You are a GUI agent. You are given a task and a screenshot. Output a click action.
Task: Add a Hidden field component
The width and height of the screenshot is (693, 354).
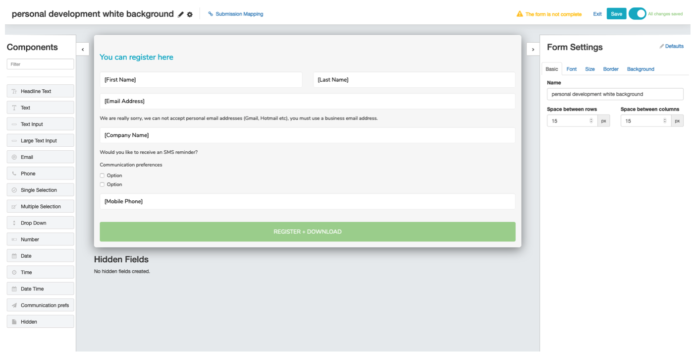(41, 322)
